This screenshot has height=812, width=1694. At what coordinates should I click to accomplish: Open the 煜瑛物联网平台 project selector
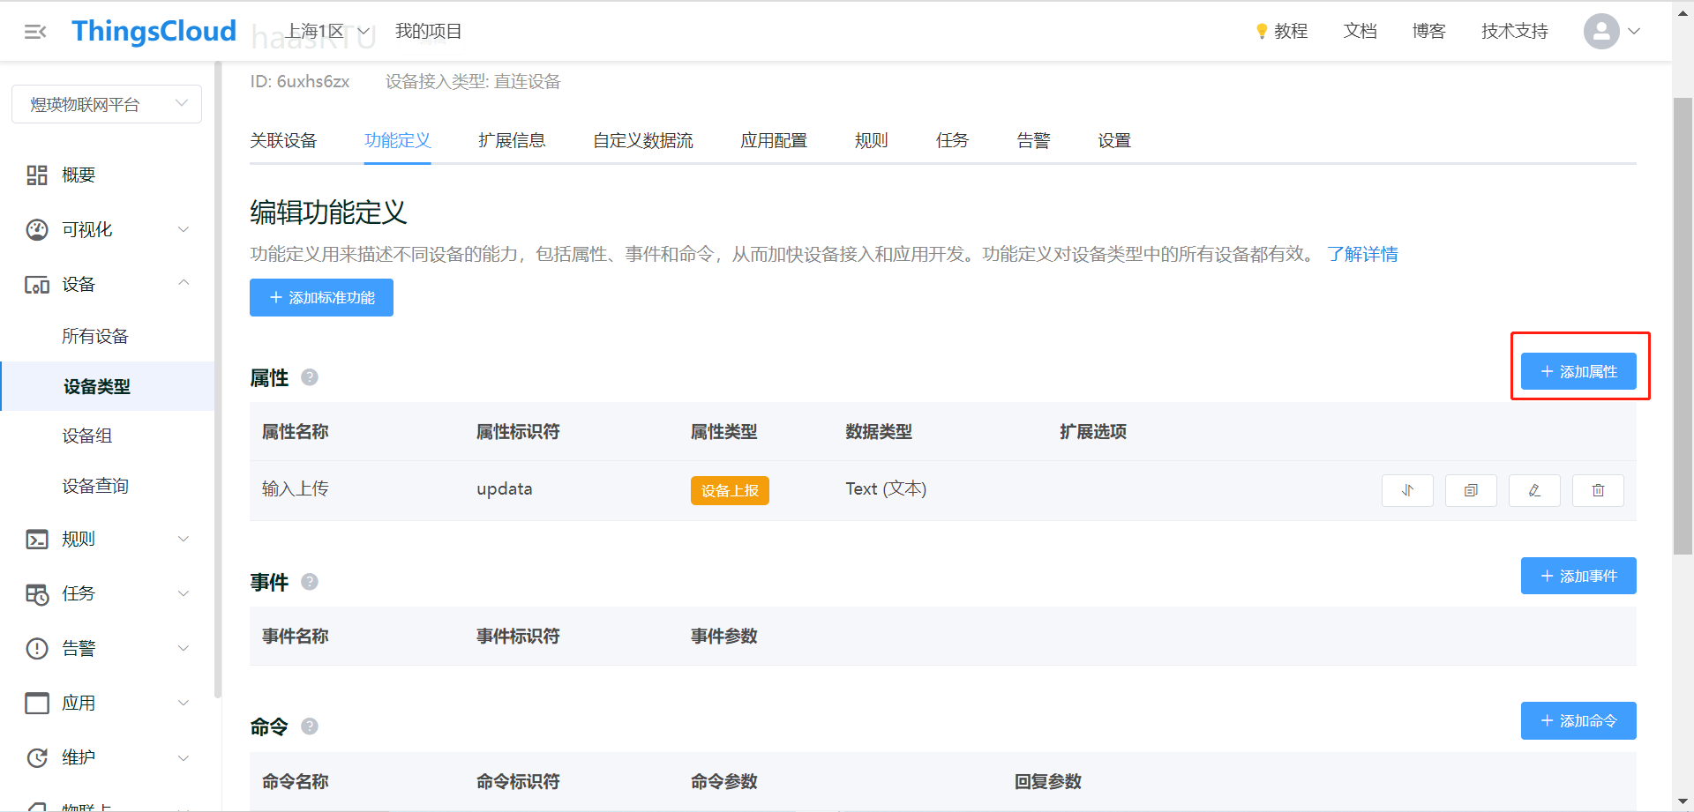pyautogui.click(x=107, y=104)
